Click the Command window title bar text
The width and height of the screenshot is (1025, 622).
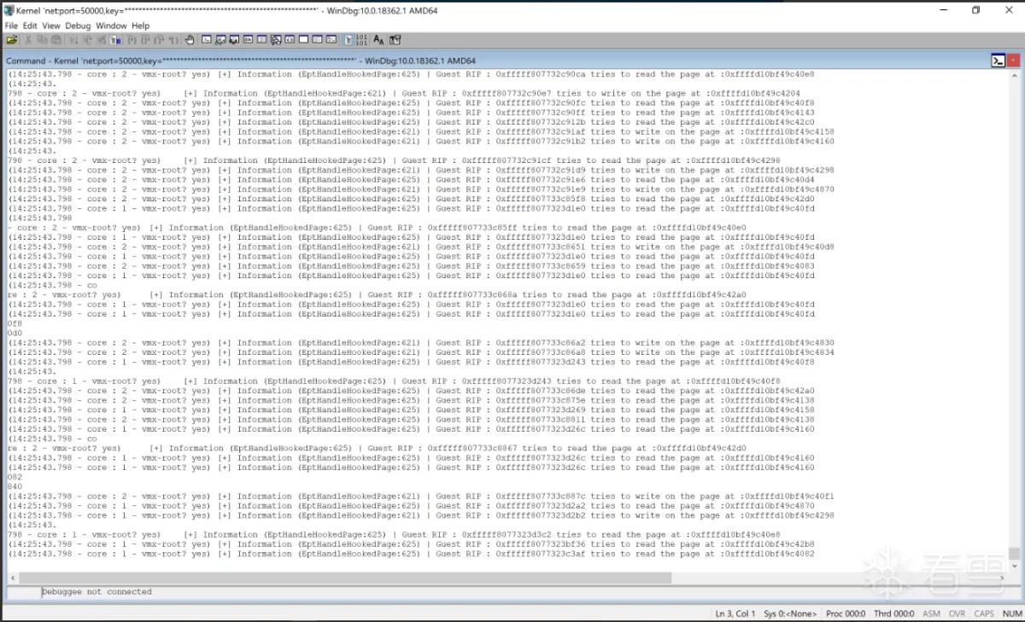[241, 61]
